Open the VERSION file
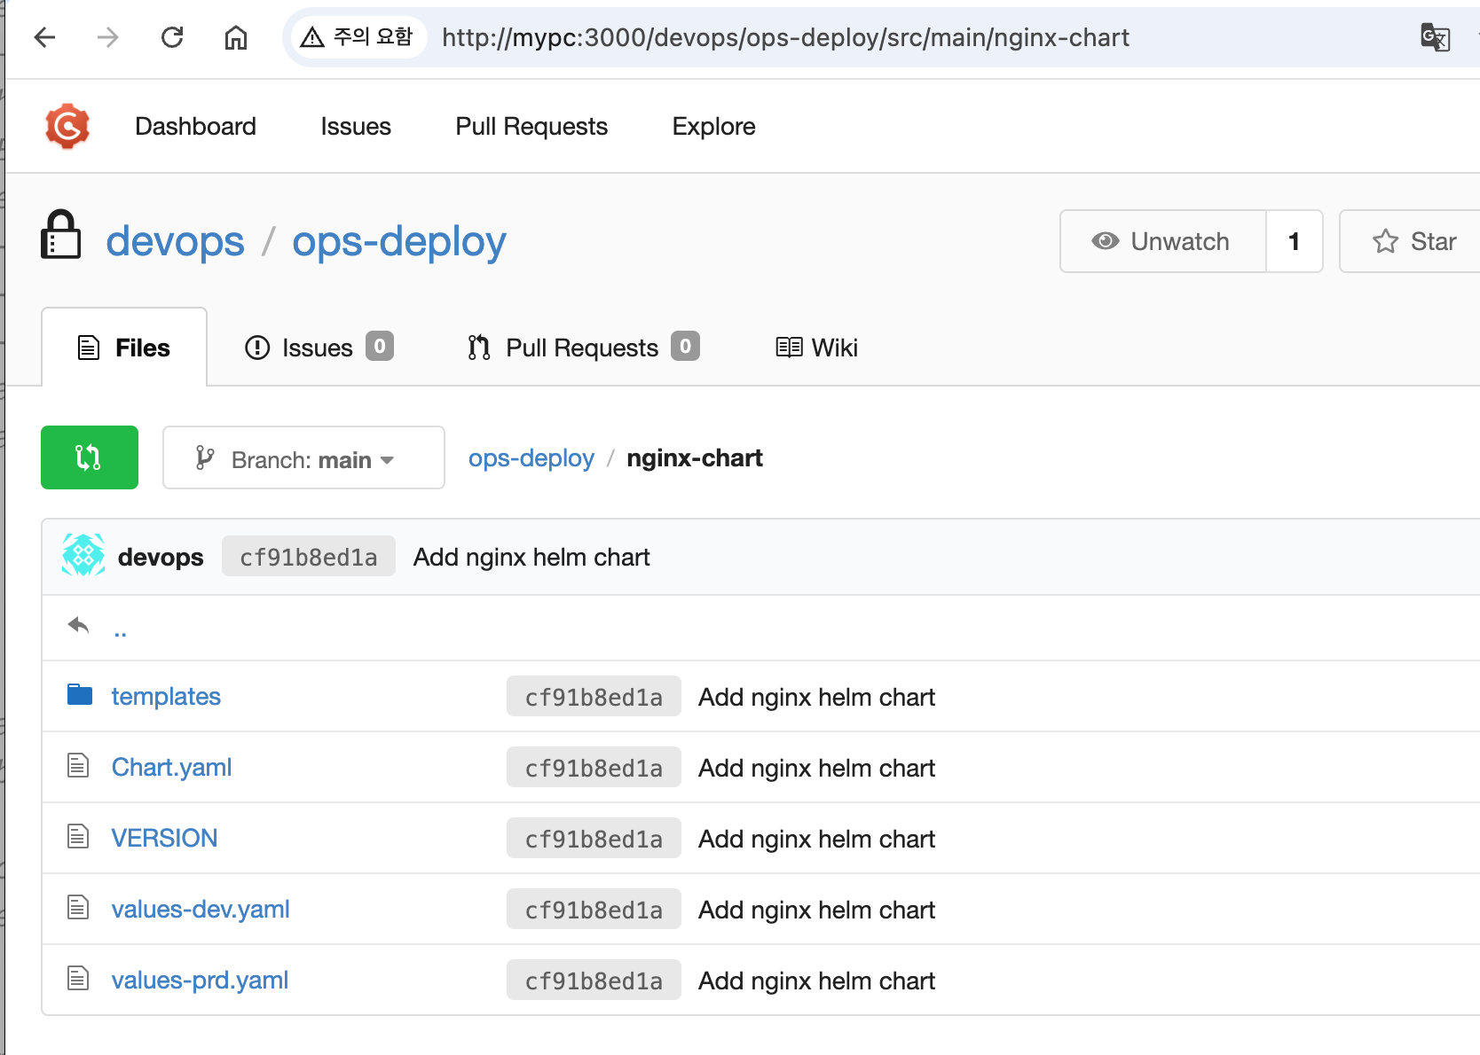1480x1055 pixels. tap(164, 838)
